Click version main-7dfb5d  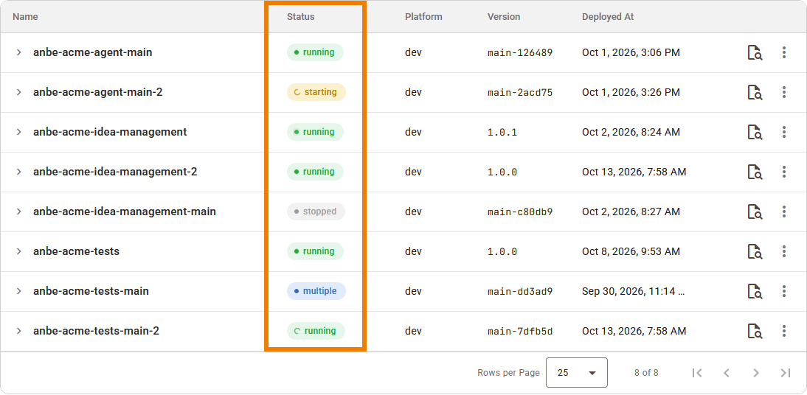pos(520,331)
